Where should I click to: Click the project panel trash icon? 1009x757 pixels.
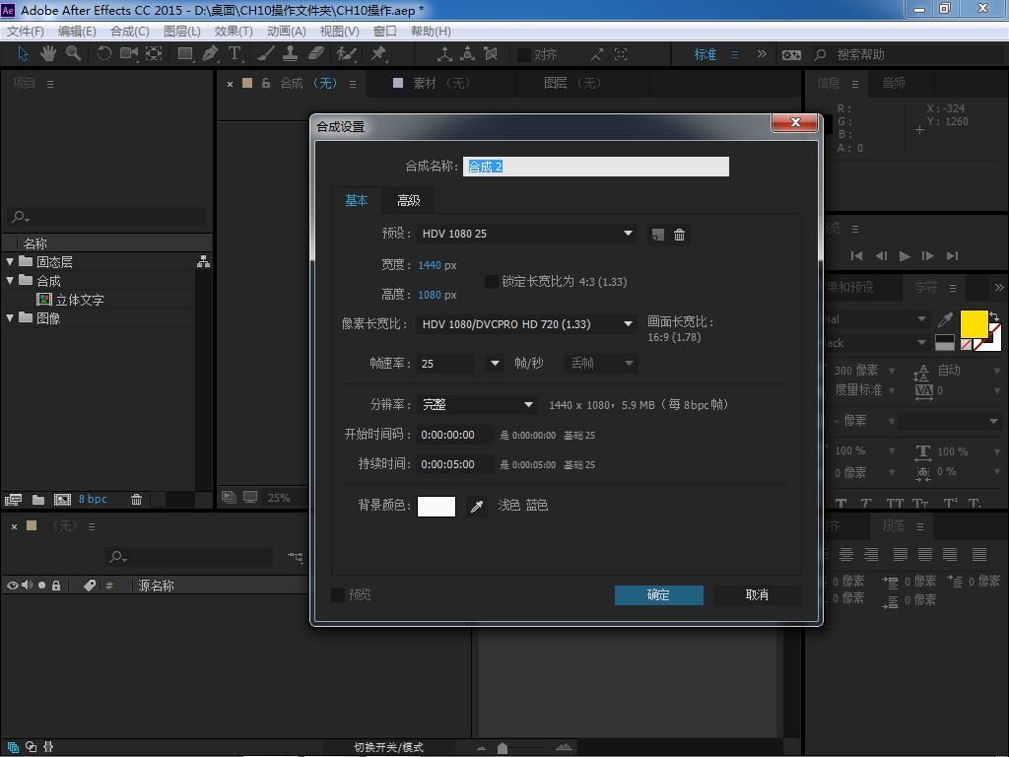click(x=137, y=500)
